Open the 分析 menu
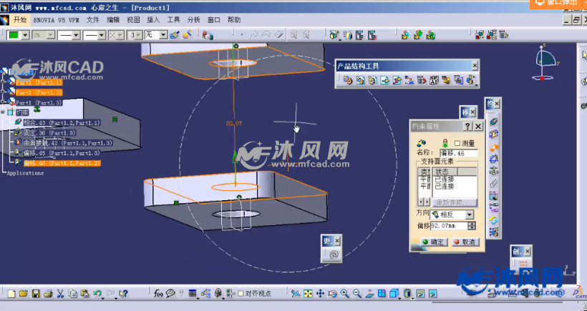Viewport: 587px width, 311px height. point(193,20)
